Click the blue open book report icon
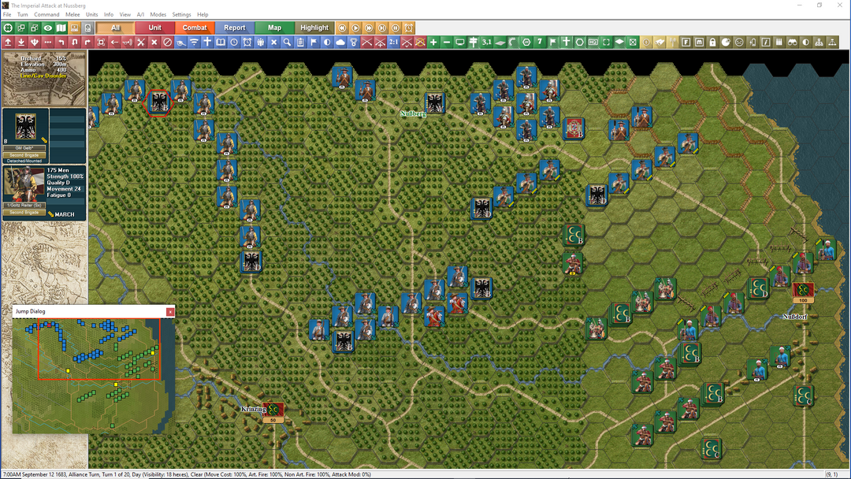 click(221, 42)
